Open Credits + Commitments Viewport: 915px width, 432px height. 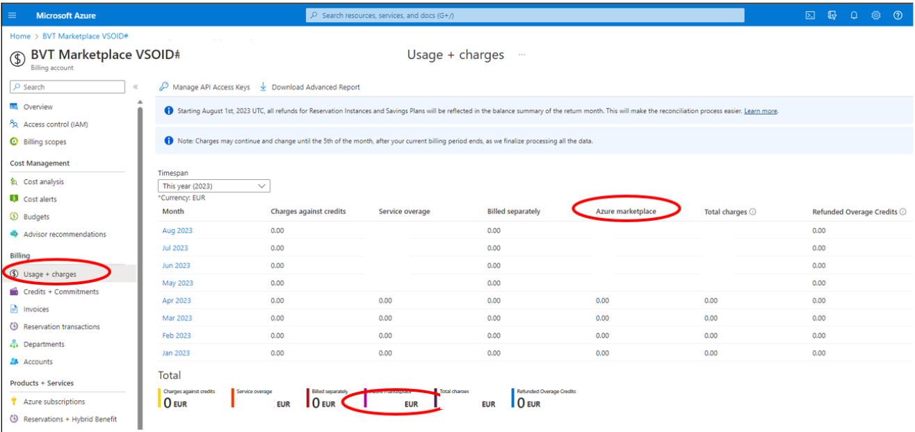(60, 292)
